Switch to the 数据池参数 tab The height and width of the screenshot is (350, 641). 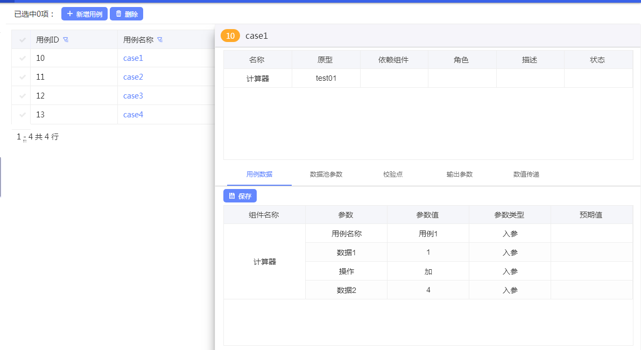326,174
